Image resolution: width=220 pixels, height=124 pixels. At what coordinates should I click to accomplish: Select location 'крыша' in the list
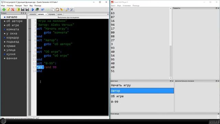tap(13, 46)
